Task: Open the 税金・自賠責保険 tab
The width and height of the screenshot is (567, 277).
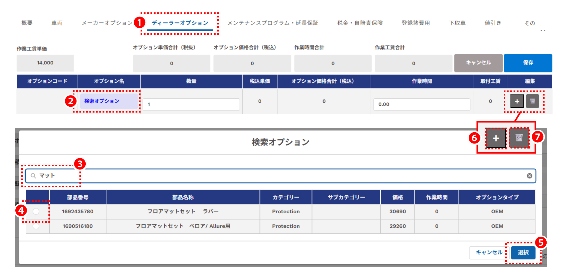Action: click(360, 23)
